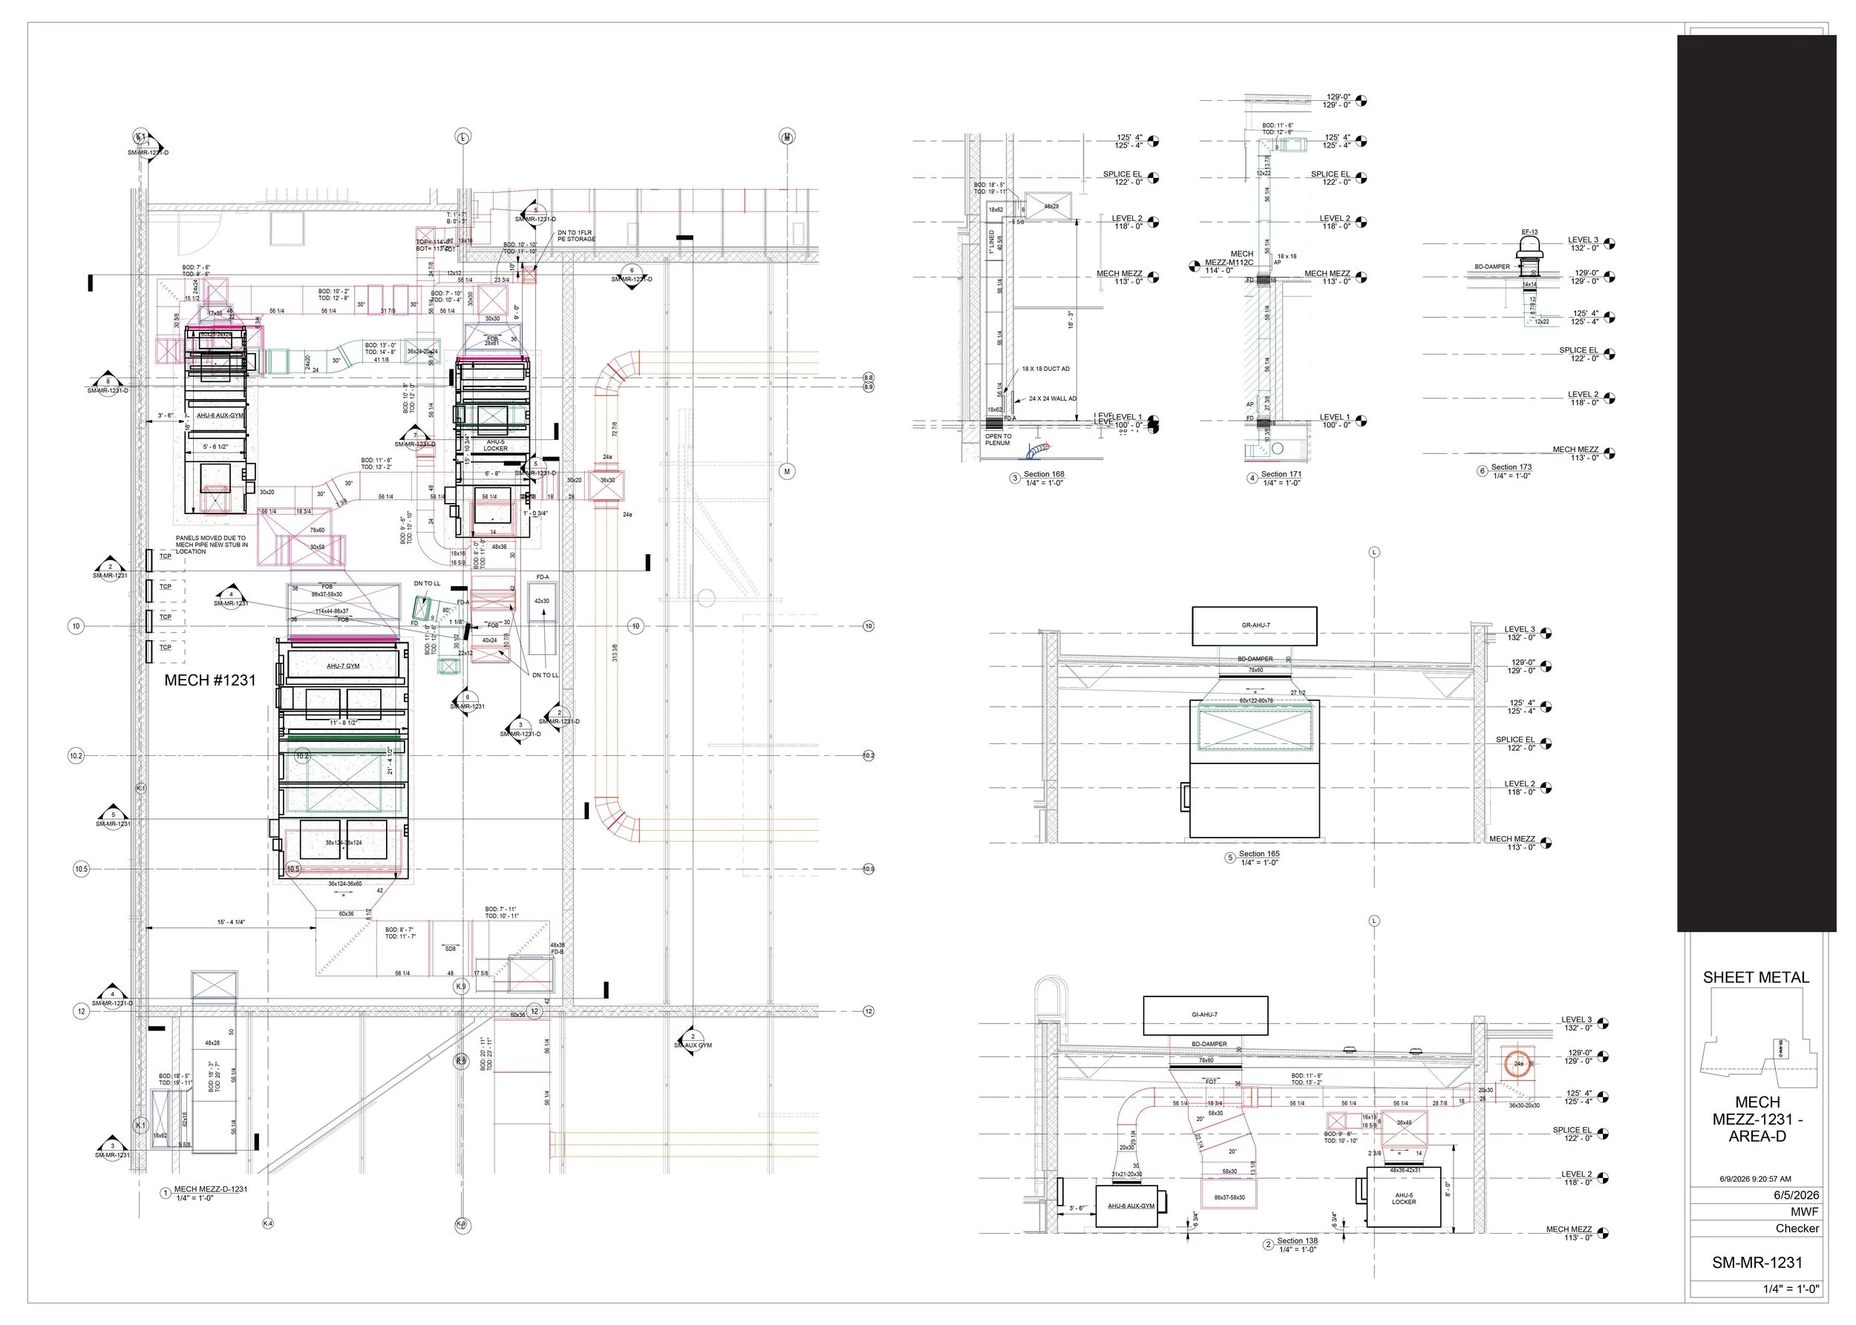The height and width of the screenshot is (1325, 1856).
Task: Select the 11' - 8 1/2" dimension on AHU-7
Action: pyautogui.click(x=346, y=723)
